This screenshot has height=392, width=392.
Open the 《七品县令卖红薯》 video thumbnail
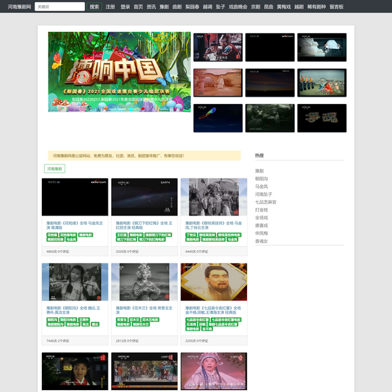tap(214, 282)
